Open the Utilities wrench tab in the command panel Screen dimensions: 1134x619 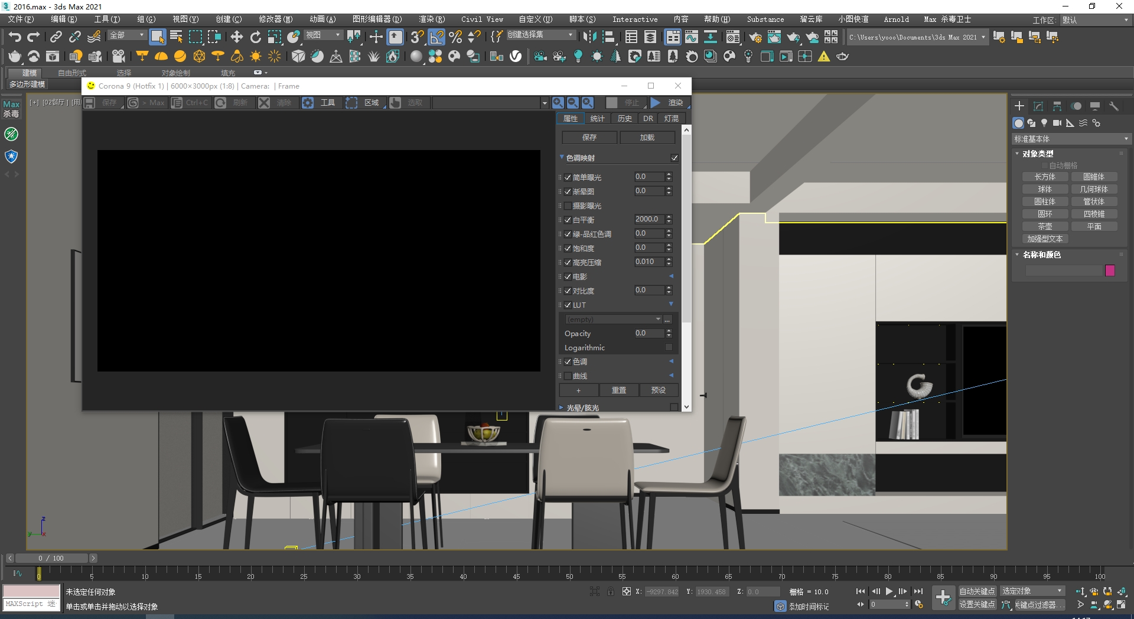click(1114, 106)
